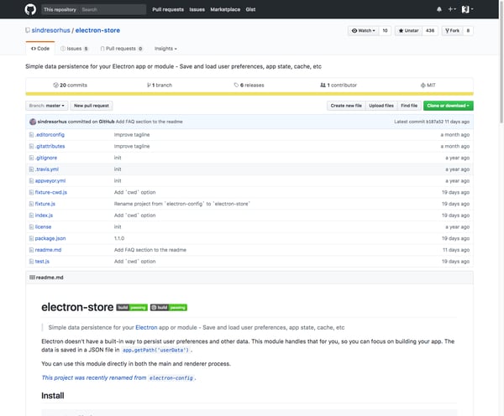Unstar the repository
The image size is (504, 416).
coord(408,30)
